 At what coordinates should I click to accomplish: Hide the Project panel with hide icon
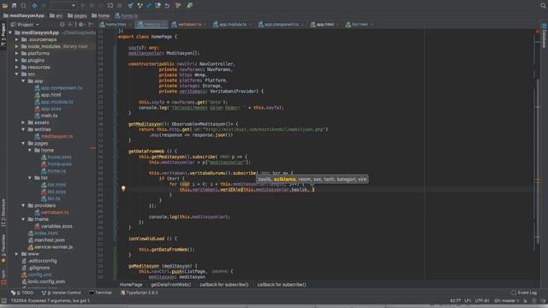click(91, 25)
